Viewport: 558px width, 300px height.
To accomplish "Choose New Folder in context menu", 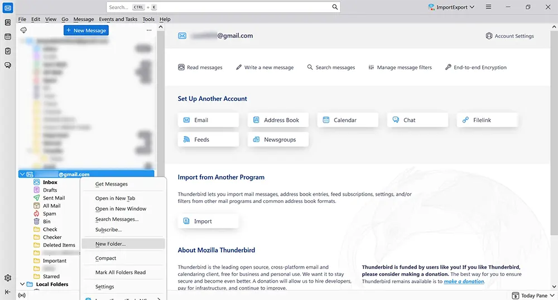I will pos(123,244).
